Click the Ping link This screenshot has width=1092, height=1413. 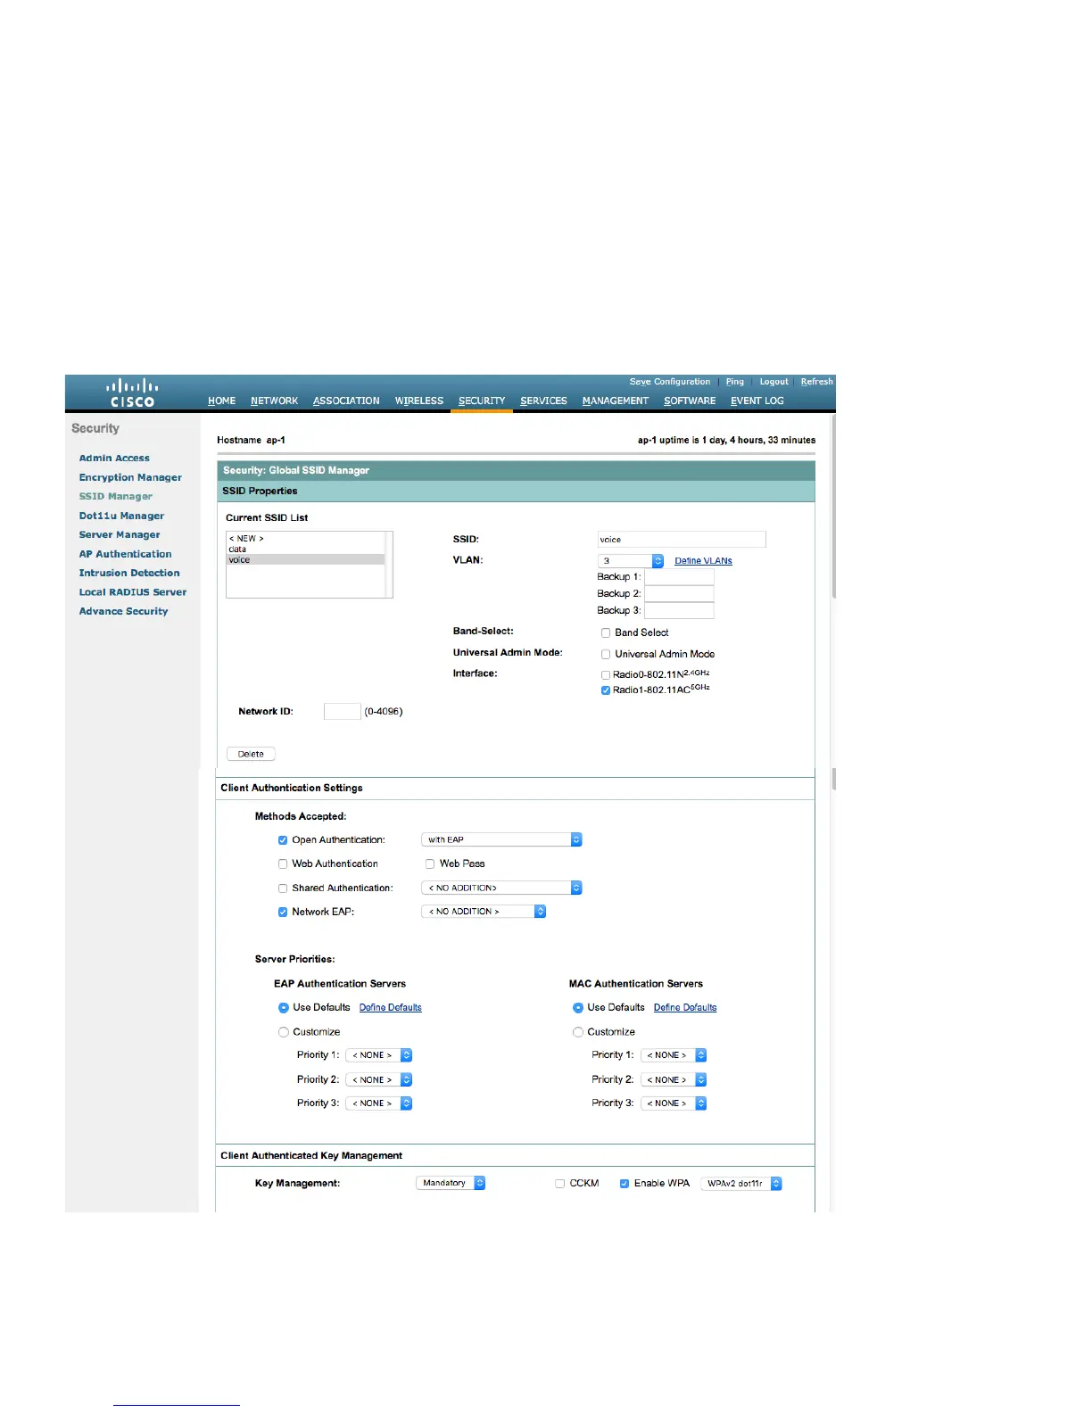click(x=735, y=382)
